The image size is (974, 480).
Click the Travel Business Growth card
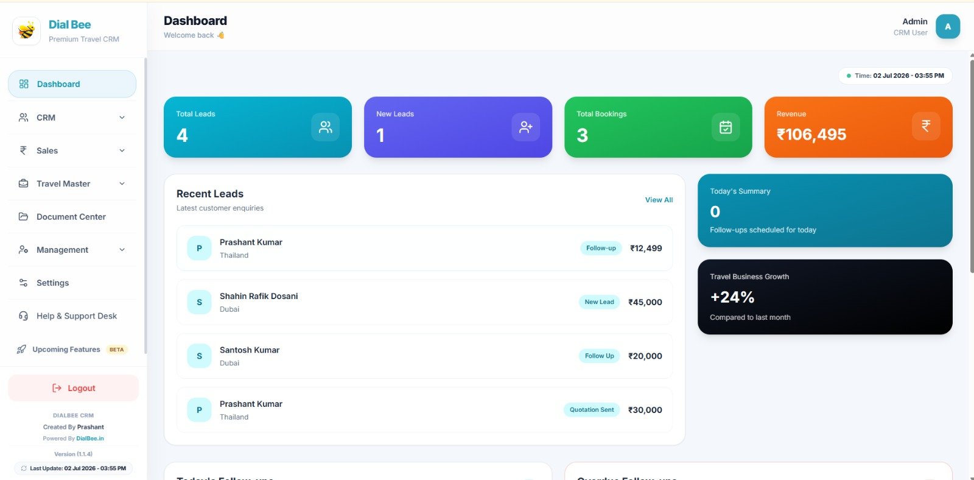825,297
